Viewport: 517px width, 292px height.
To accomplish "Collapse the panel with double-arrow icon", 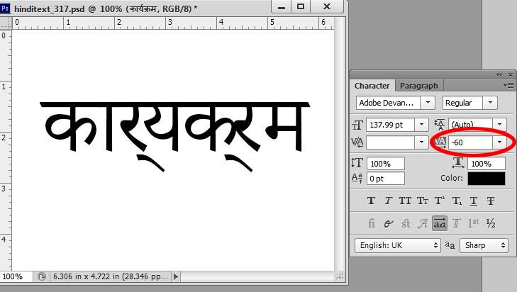I will (x=499, y=74).
